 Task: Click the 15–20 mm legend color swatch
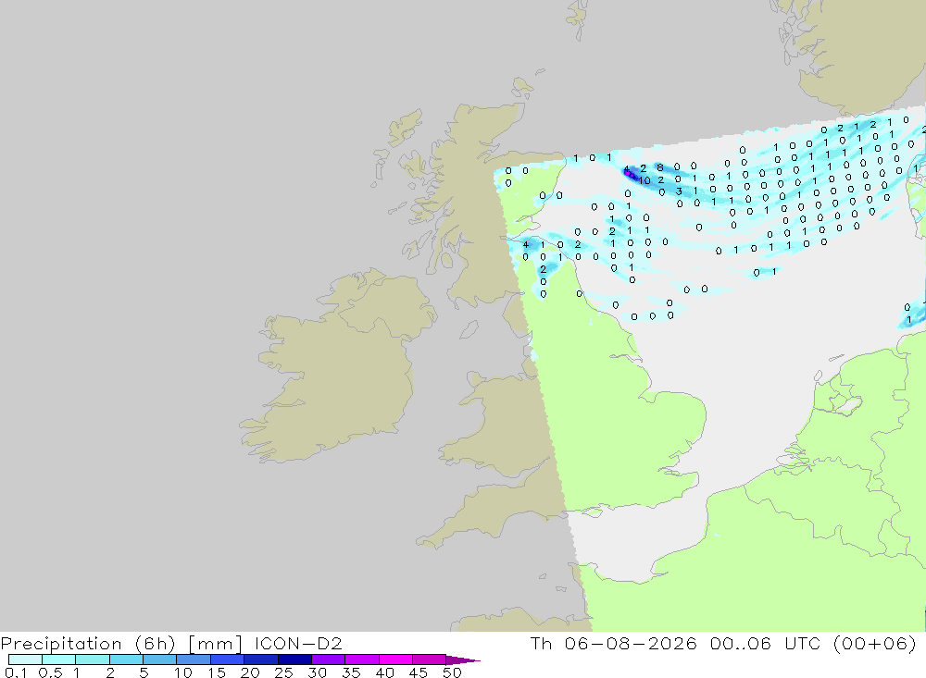[x=228, y=660]
